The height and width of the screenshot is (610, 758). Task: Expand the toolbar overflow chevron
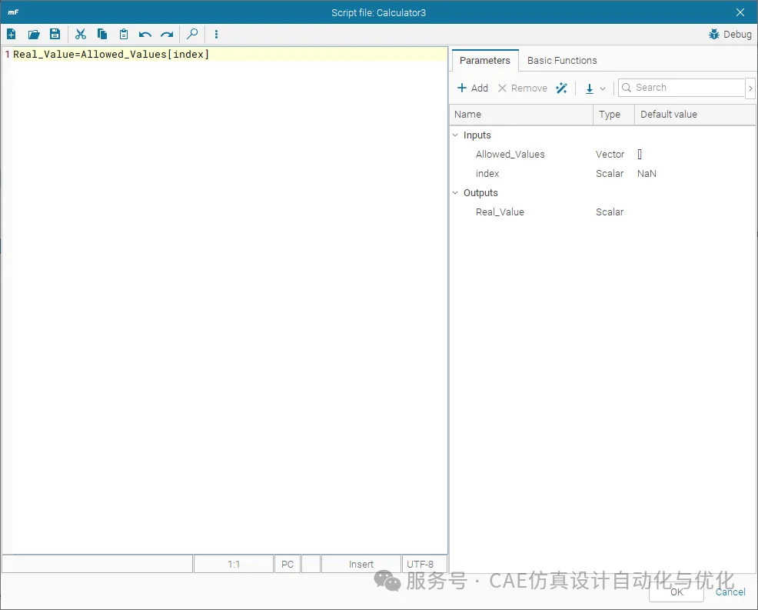point(750,88)
